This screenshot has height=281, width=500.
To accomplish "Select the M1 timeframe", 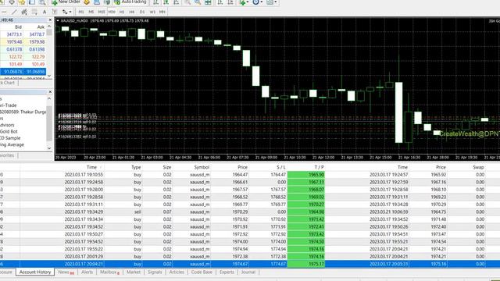I will [81, 12].
